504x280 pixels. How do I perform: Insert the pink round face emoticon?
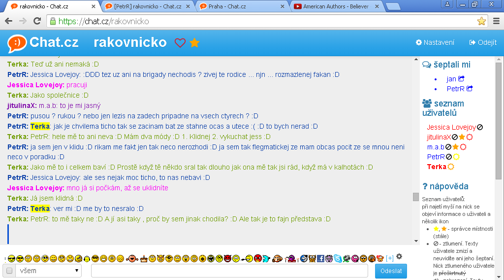354,258
